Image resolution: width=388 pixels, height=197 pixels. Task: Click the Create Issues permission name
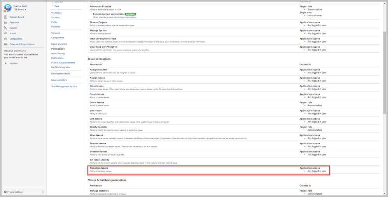coord(97,94)
